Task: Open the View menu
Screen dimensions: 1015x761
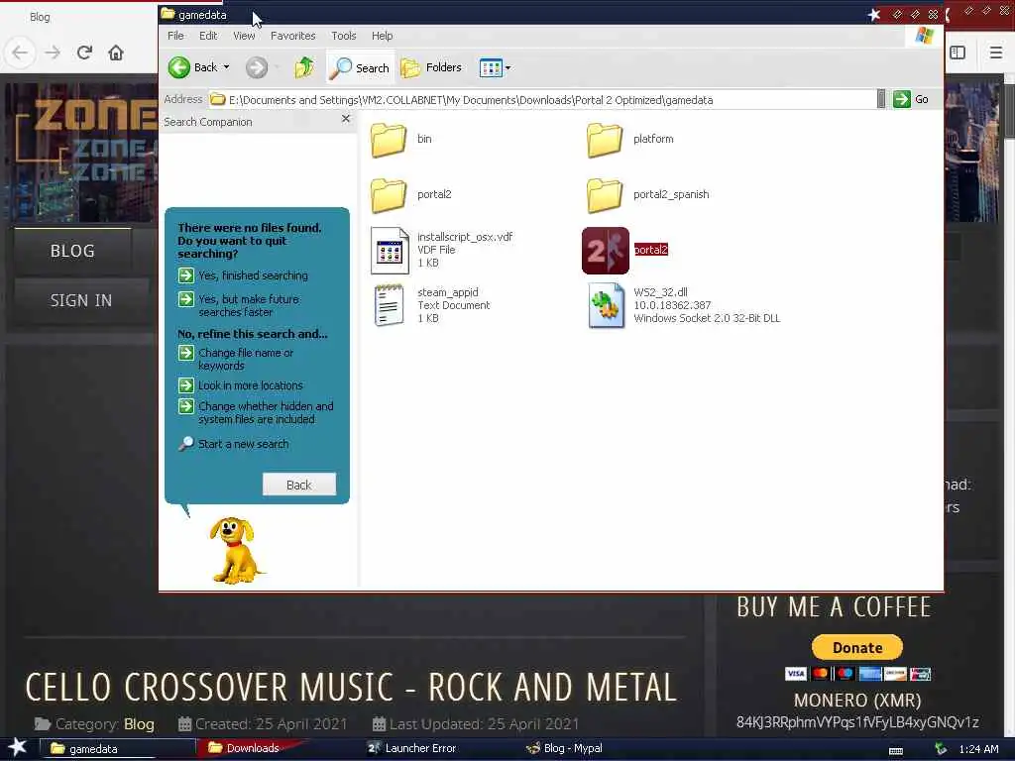Action: pyautogui.click(x=244, y=36)
